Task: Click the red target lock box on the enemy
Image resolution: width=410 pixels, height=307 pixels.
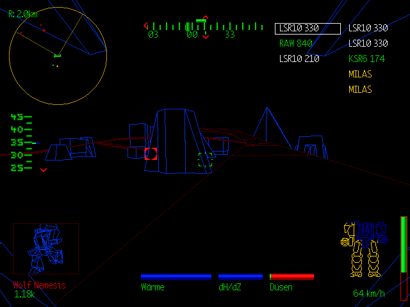Action: (151, 153)
